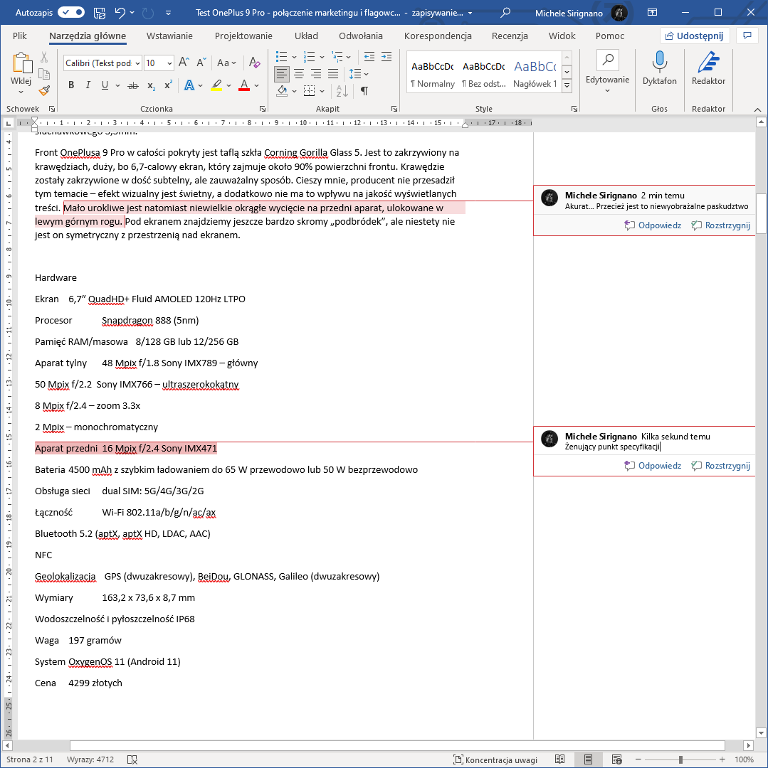Click the bullet list icon

281,57
